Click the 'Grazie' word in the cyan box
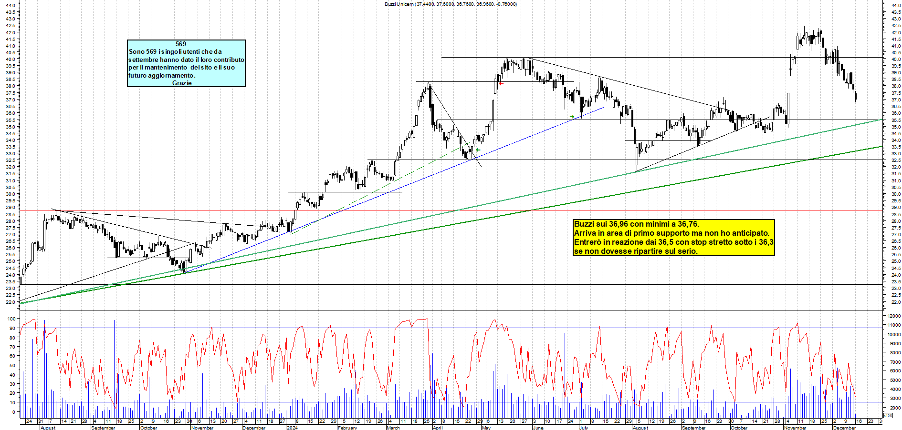902x430 pixels. tap(182, 83)
